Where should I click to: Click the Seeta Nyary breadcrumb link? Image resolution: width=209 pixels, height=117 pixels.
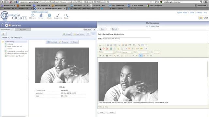click(15, 38)
